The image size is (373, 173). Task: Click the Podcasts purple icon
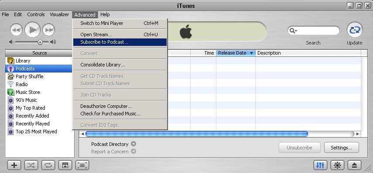pos(11,69)
